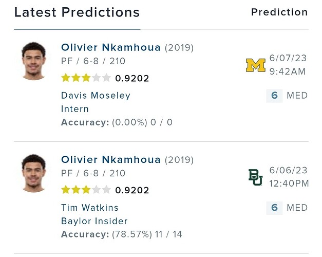This screenshot has width=322, height=257.
Task: Click the star rating in Tim Watkins' prediction
Action: [86, 190]
